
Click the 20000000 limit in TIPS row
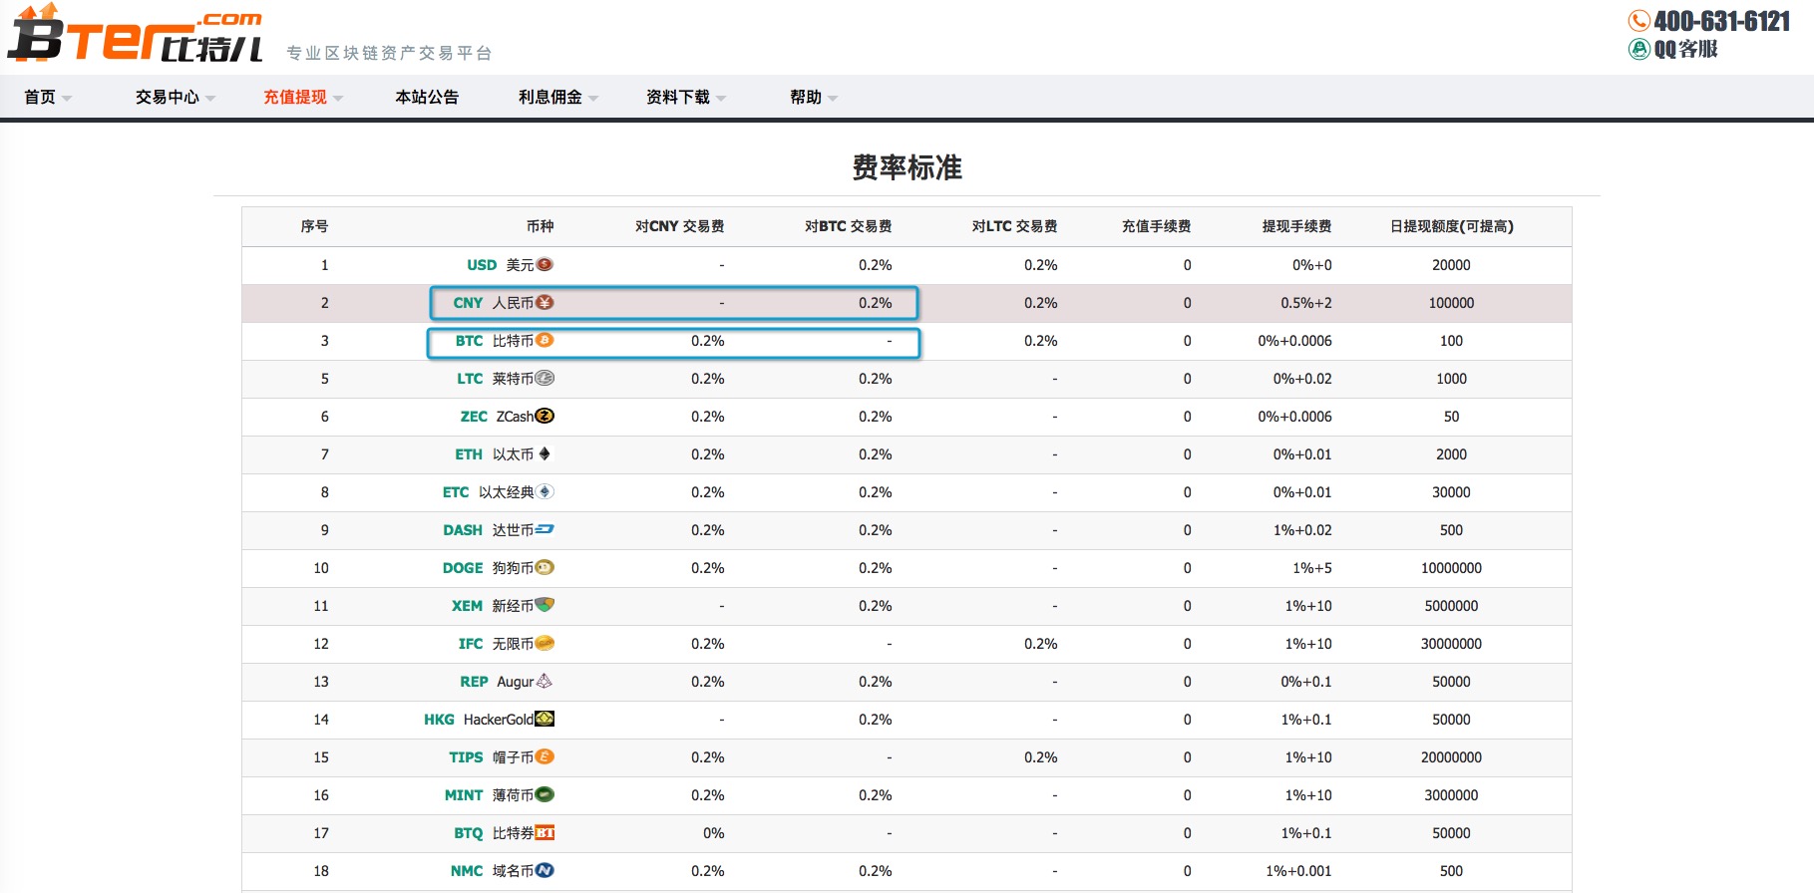[1451, 757]
